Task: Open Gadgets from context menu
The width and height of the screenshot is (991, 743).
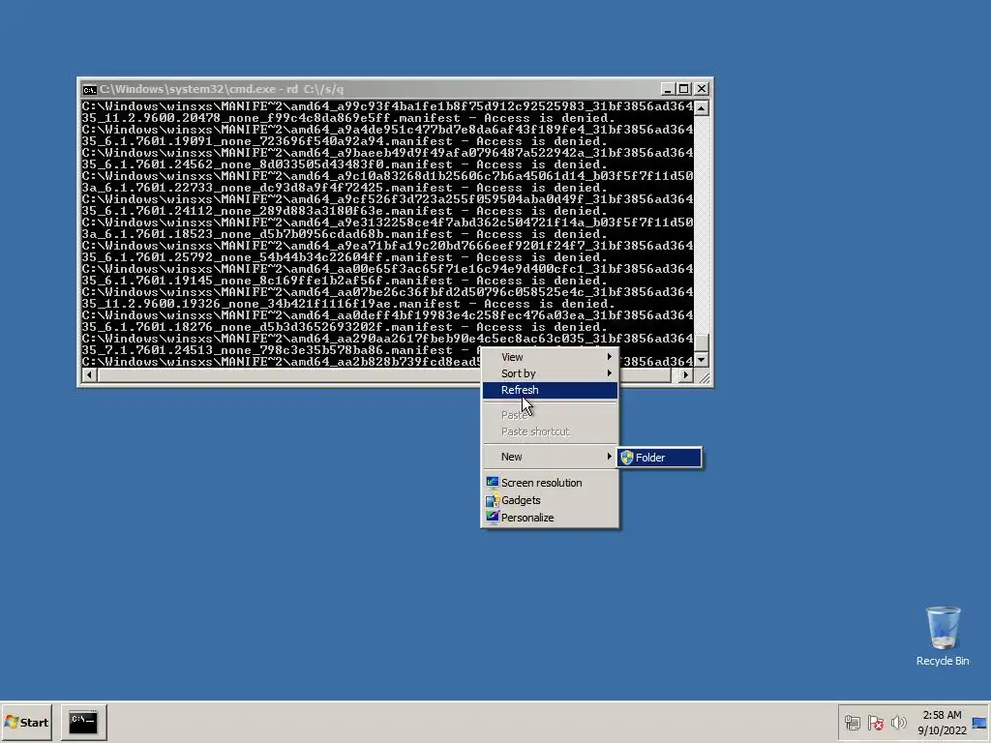Action: tap(550, 500)
